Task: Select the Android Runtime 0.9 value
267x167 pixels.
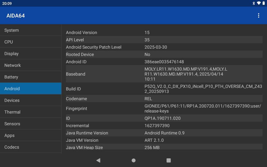Action: (164, 133)
